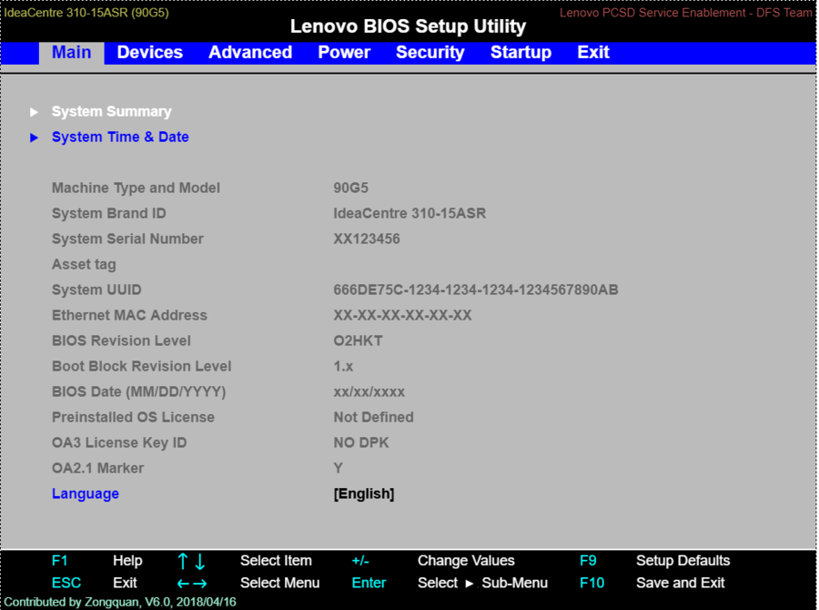Image resolution: width=819 pixels, height=610 pixels.
Task: Click the System Brand ID label
Action: [108, 213]
